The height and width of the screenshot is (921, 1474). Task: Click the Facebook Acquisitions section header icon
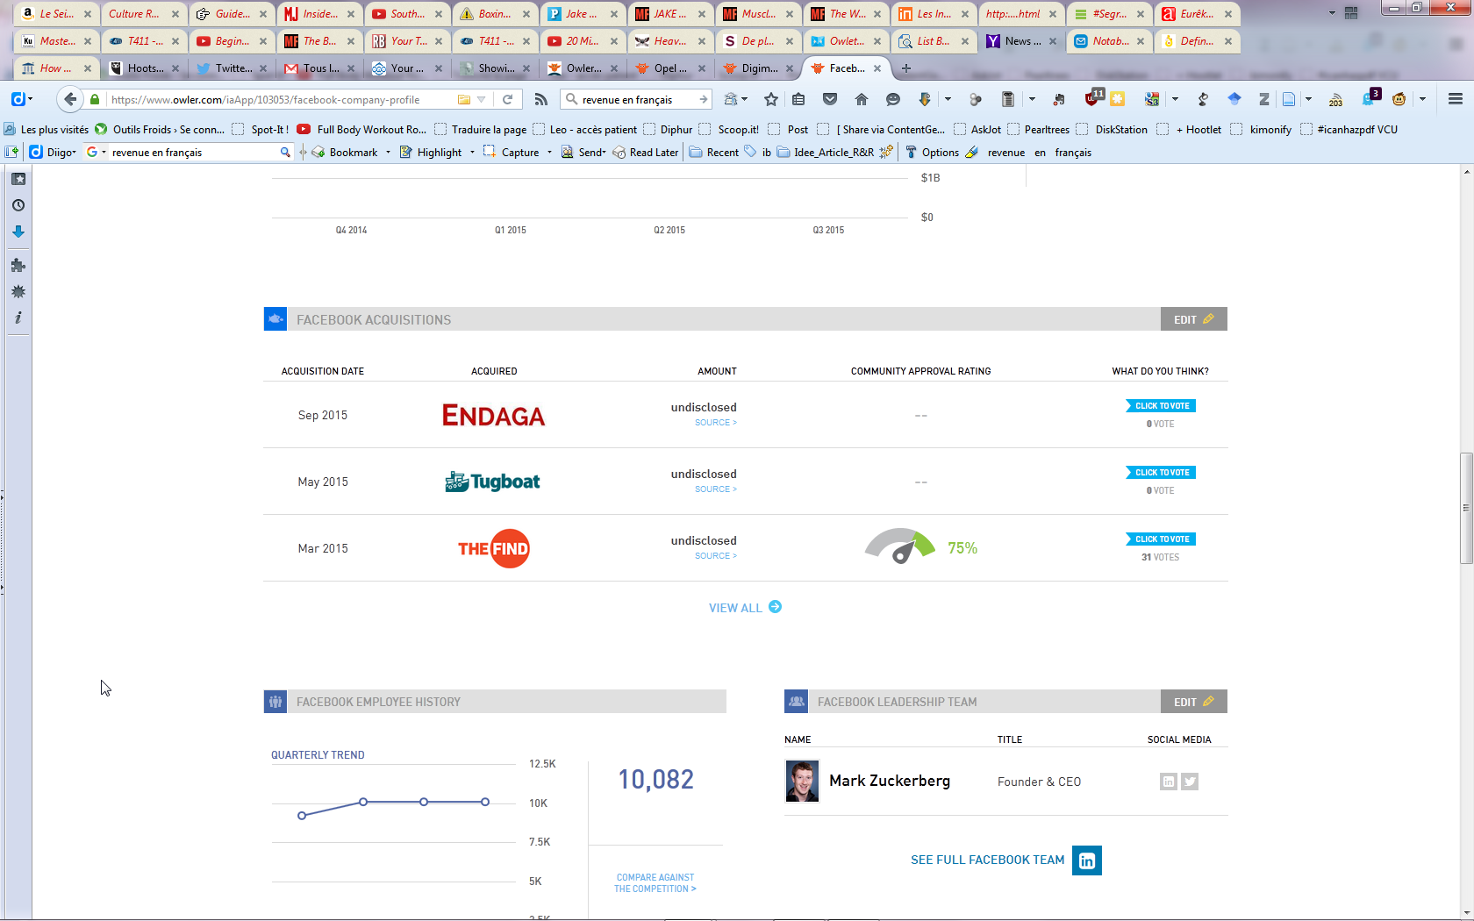coord(275,319)
